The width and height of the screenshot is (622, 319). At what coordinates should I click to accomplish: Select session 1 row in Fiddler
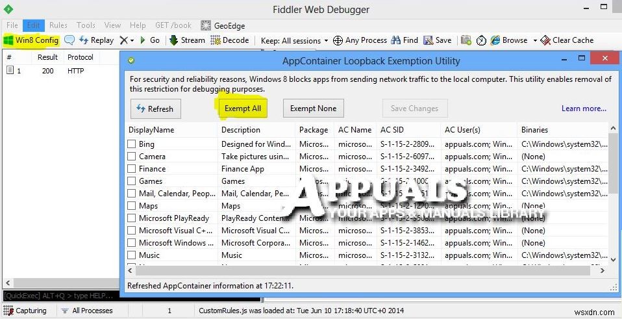pyautogui.click(x=62, y=71)
